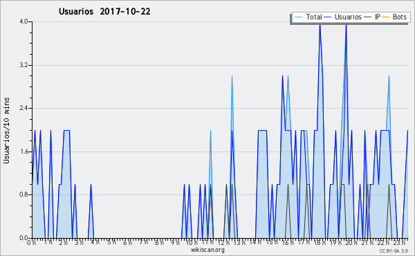
Task: Click the IP legend entry
Action: click(x=372, y=17)
